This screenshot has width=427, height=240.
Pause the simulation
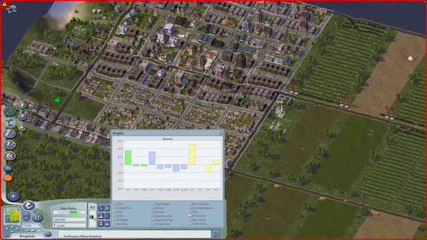(x=23, y=231)
